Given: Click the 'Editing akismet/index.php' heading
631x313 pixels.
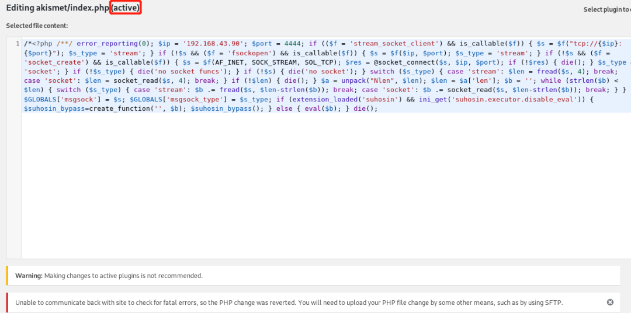Looking at the screenshot, I should 74,8.
